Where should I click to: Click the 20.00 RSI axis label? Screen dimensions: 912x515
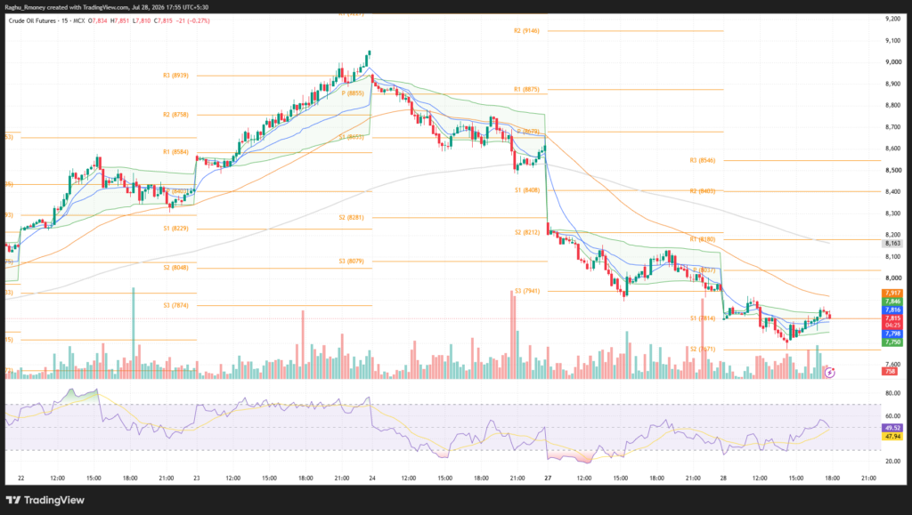tap(892, 462)
